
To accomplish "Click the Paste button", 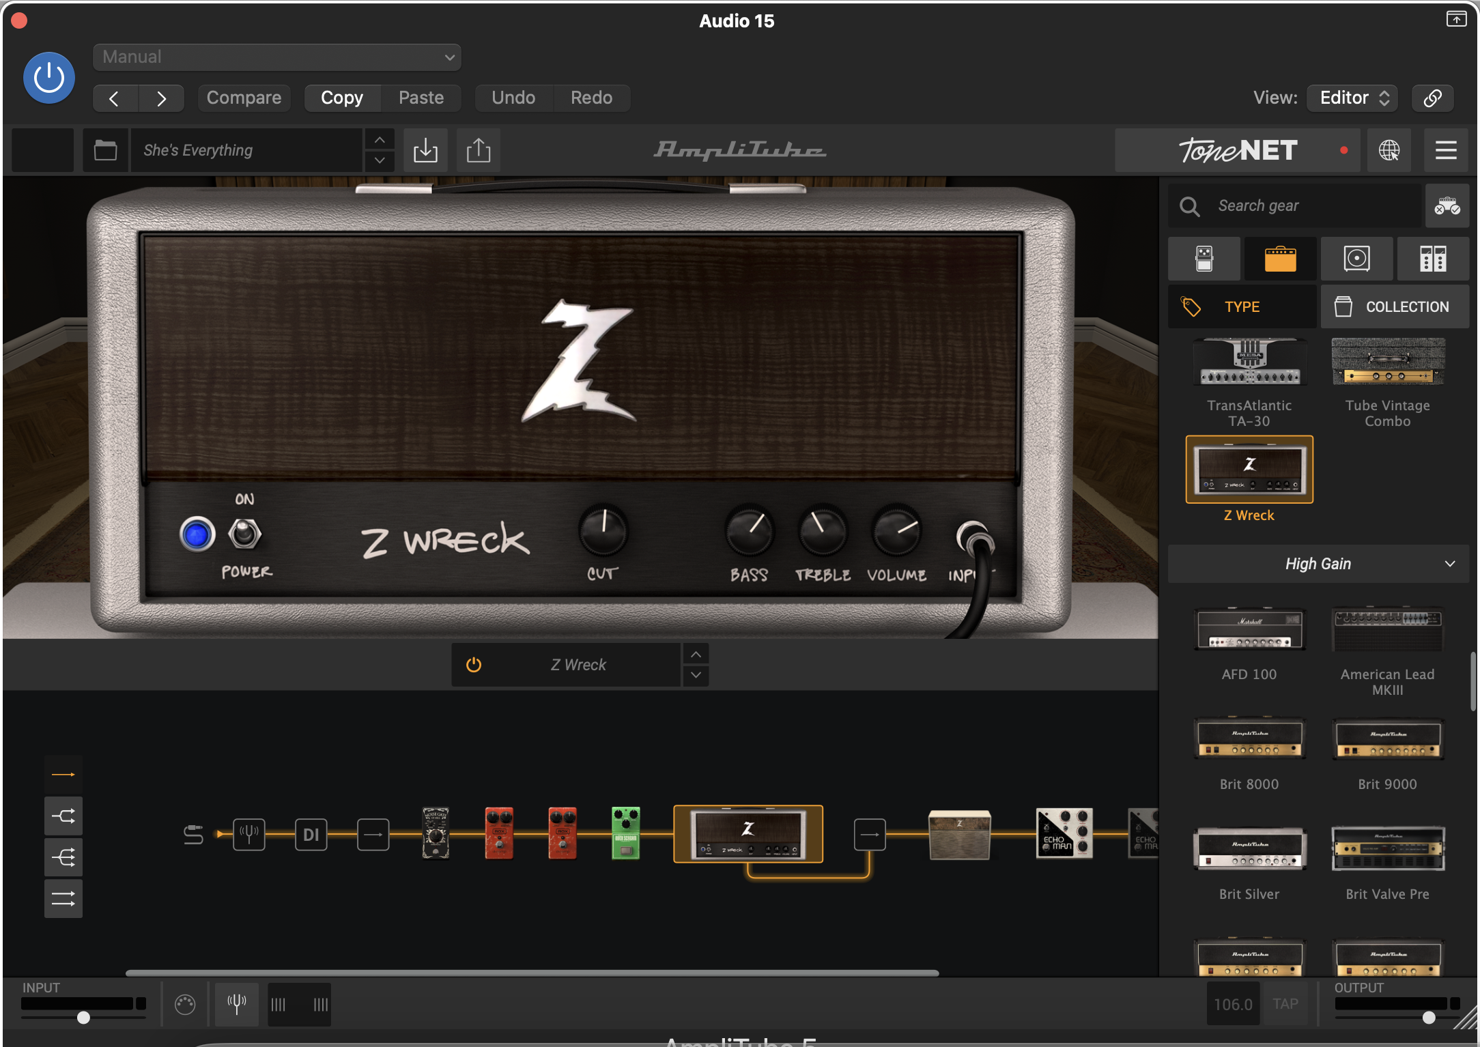I will point(421,98).
